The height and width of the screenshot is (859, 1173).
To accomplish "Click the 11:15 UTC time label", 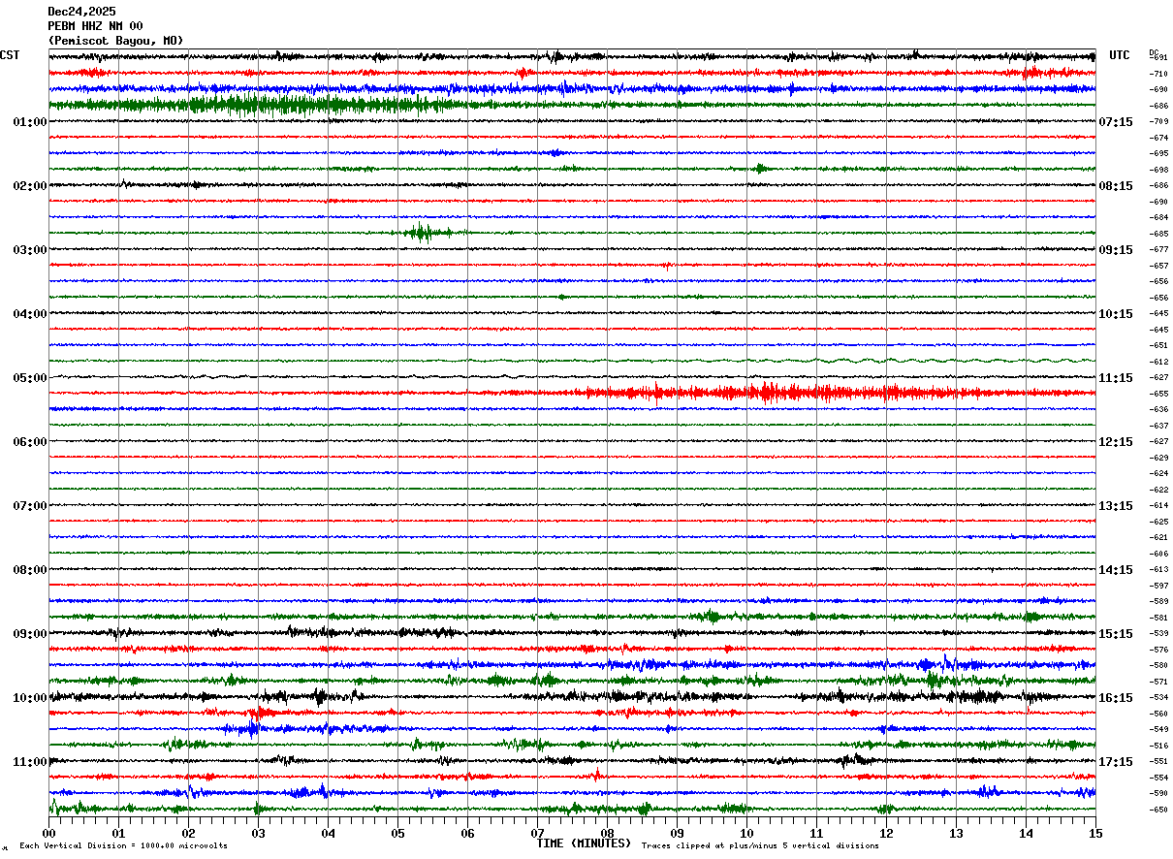I will (1116, 378).
